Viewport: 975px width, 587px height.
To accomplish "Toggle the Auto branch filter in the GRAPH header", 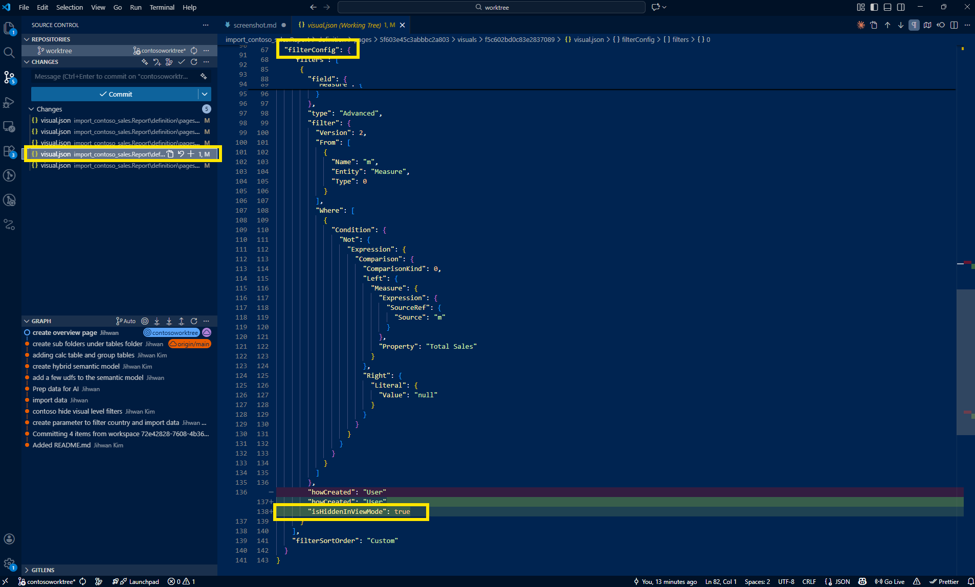I will coord(126,321).
